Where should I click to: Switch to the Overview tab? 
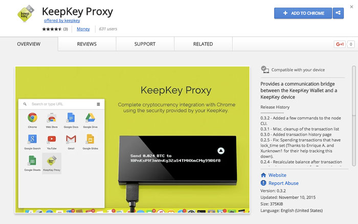(x=29, y=44)
